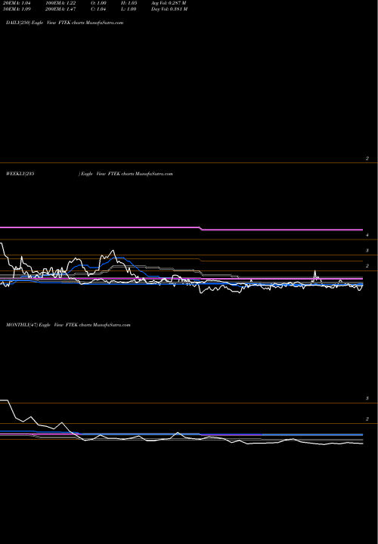
Task: Click the Day Vol label
Action: coord(169,9)
